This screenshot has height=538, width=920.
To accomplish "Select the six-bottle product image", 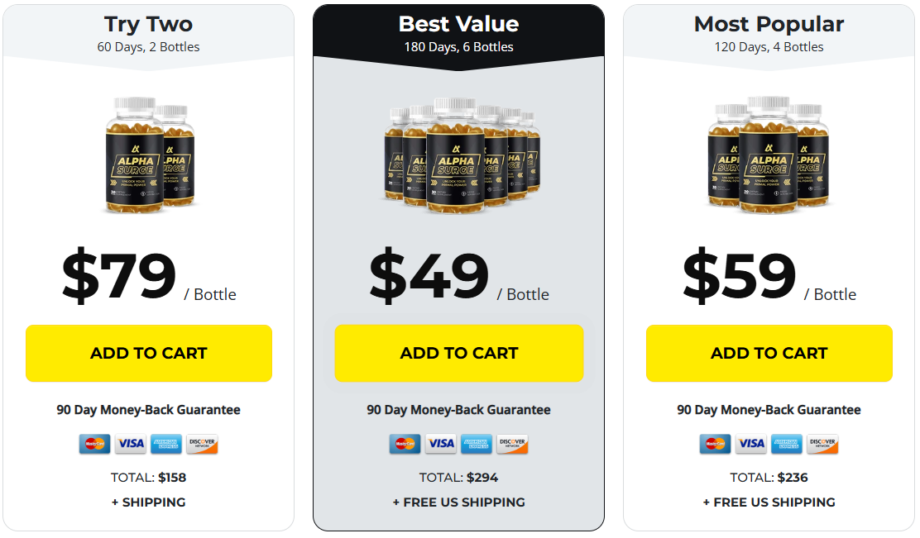I will click(x=462, y=155).
